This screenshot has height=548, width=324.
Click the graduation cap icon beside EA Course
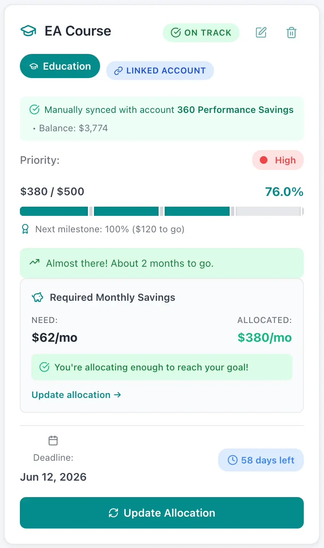pos(29,31)
